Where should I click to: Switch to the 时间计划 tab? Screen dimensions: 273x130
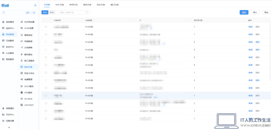pyautogui.click(x=73, y=5)
